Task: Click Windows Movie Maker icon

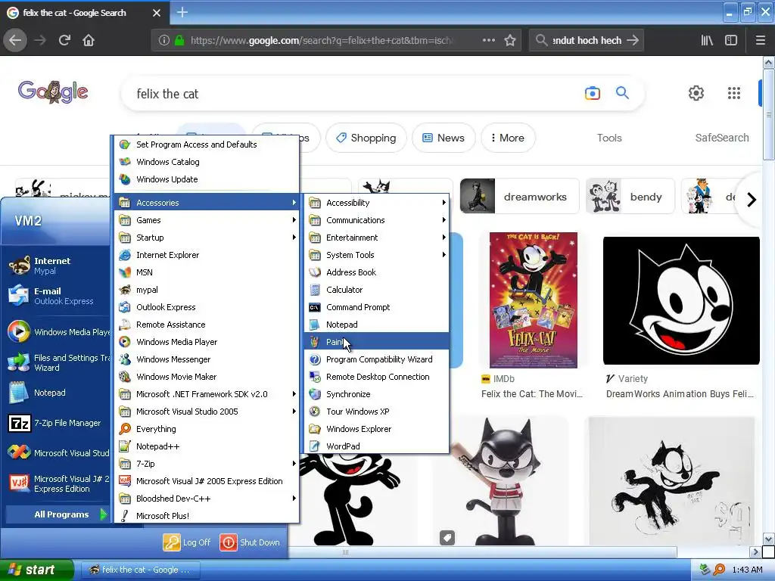Action: click(125, 377)
